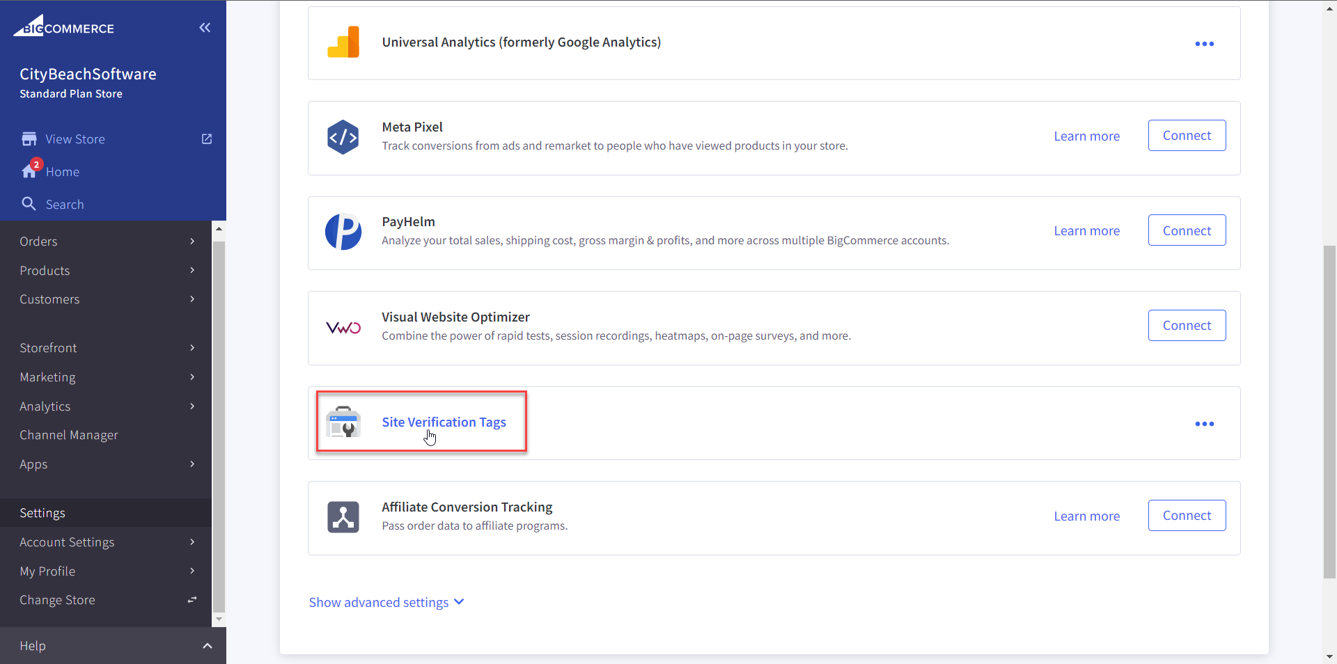Click the Change Store swap icon
The width and height of the screenshot is (1337, 664).
pyautogui.click(x=192, y=600)
